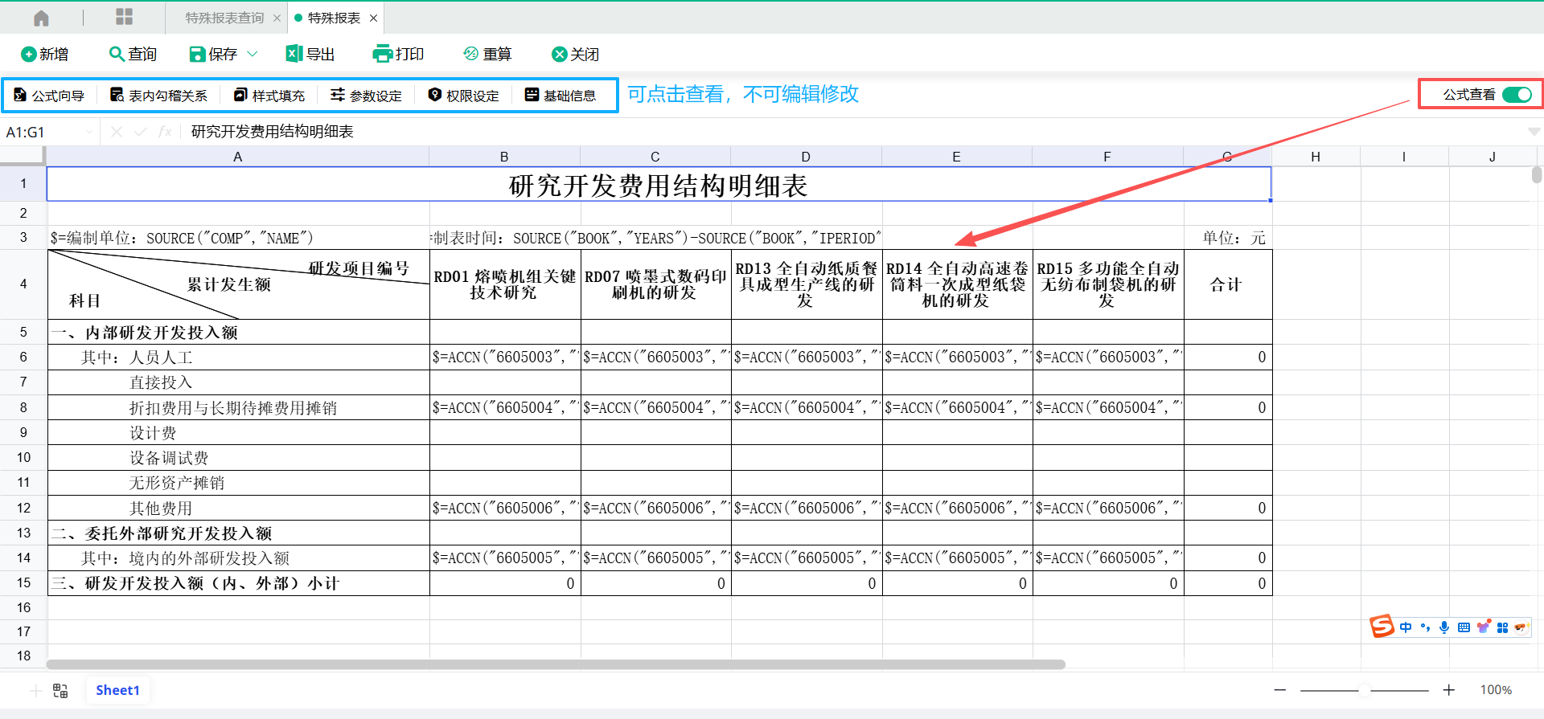Click the 新增 add icon button

point(29,54)
